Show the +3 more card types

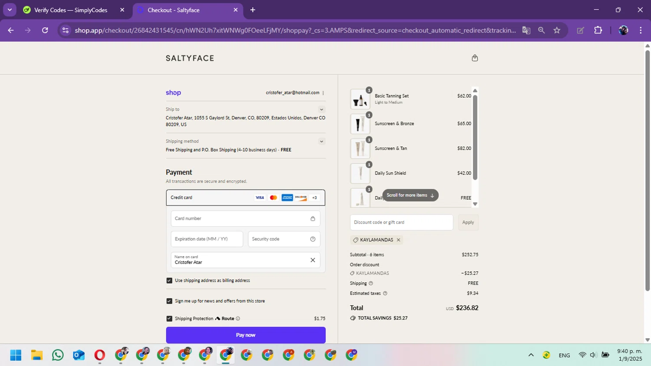pos(315,198)
